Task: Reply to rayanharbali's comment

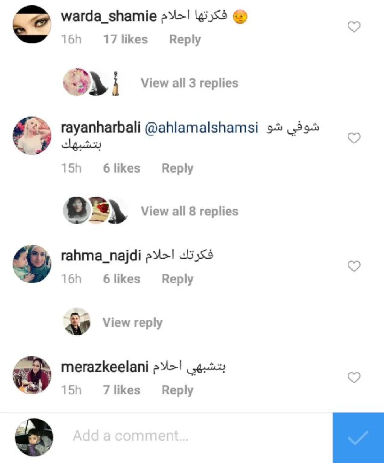Action: click(178, 168)
